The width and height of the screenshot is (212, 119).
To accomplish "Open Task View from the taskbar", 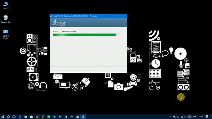I will (x=14, y=117).
